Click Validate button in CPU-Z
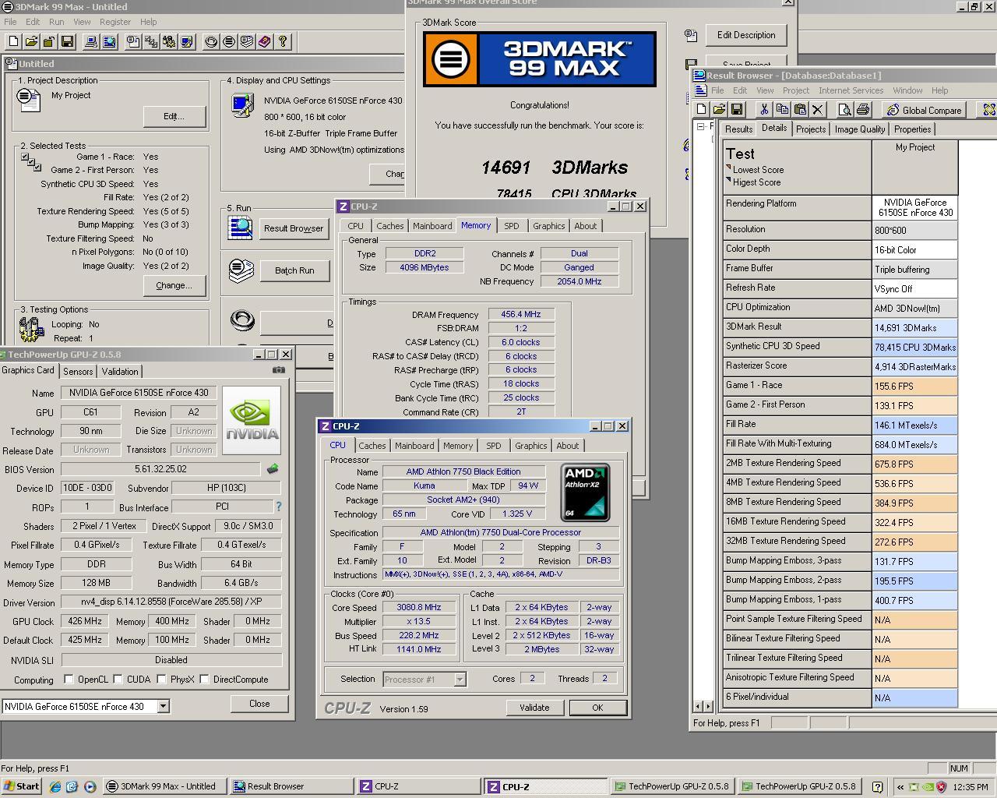 click(534, 708)
